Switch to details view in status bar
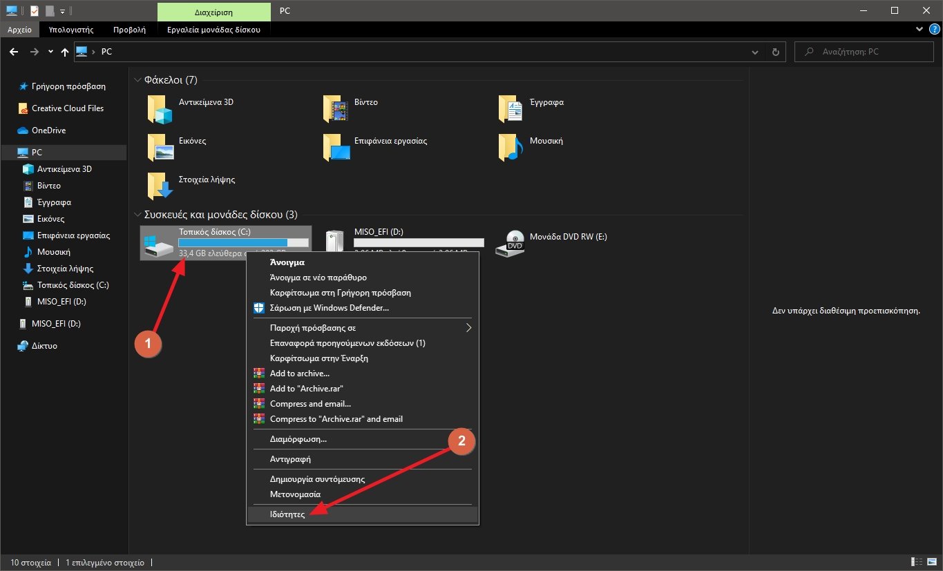 click(917, 563)
